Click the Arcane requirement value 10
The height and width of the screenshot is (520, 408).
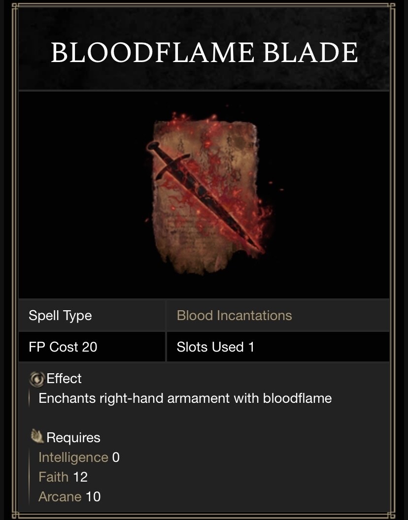point(93,496)
